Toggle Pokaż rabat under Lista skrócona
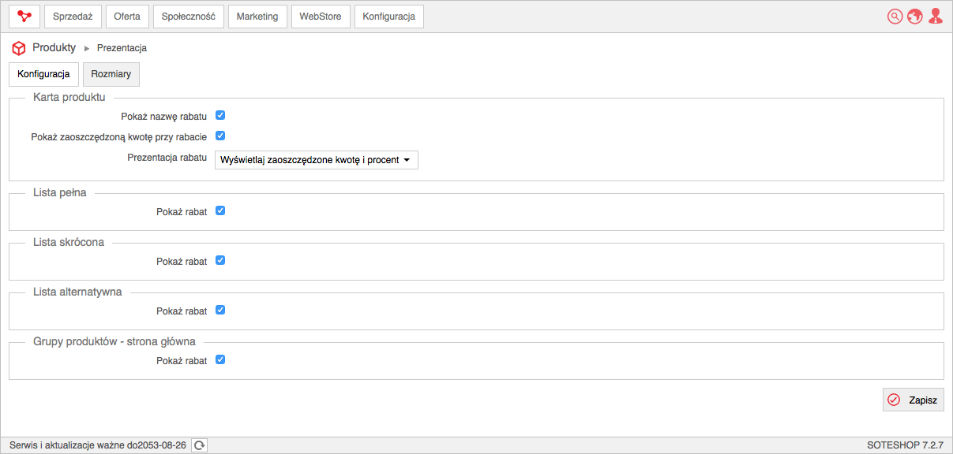The width and height of the screenshot is (953, 454). 220,261
